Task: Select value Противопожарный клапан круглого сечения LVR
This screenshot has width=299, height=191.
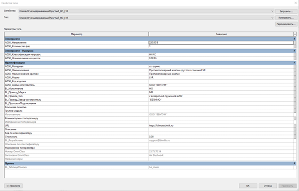Action: click(x=221, y=70)
